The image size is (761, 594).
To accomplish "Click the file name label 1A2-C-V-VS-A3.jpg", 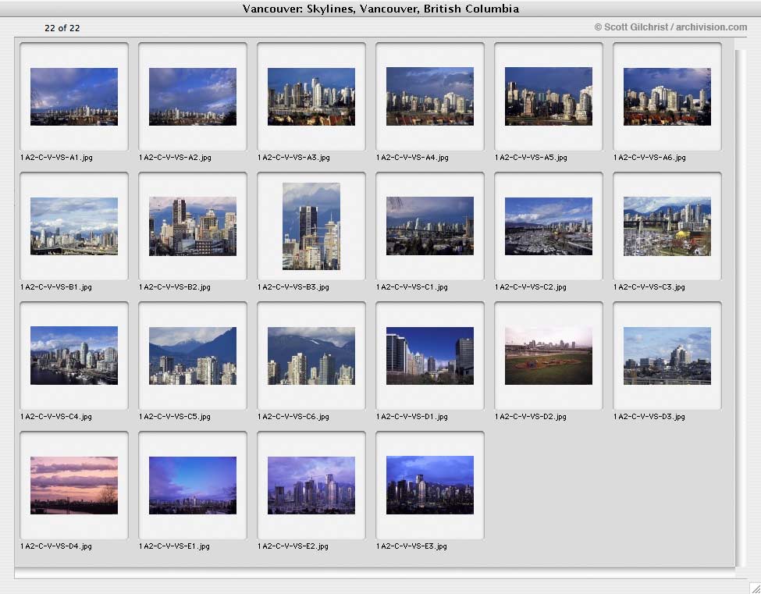I will (x=293, y=158).
